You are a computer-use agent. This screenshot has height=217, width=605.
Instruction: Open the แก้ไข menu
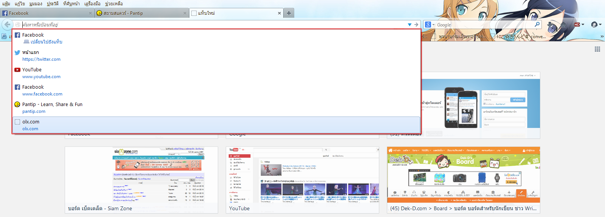click(20, 4)
